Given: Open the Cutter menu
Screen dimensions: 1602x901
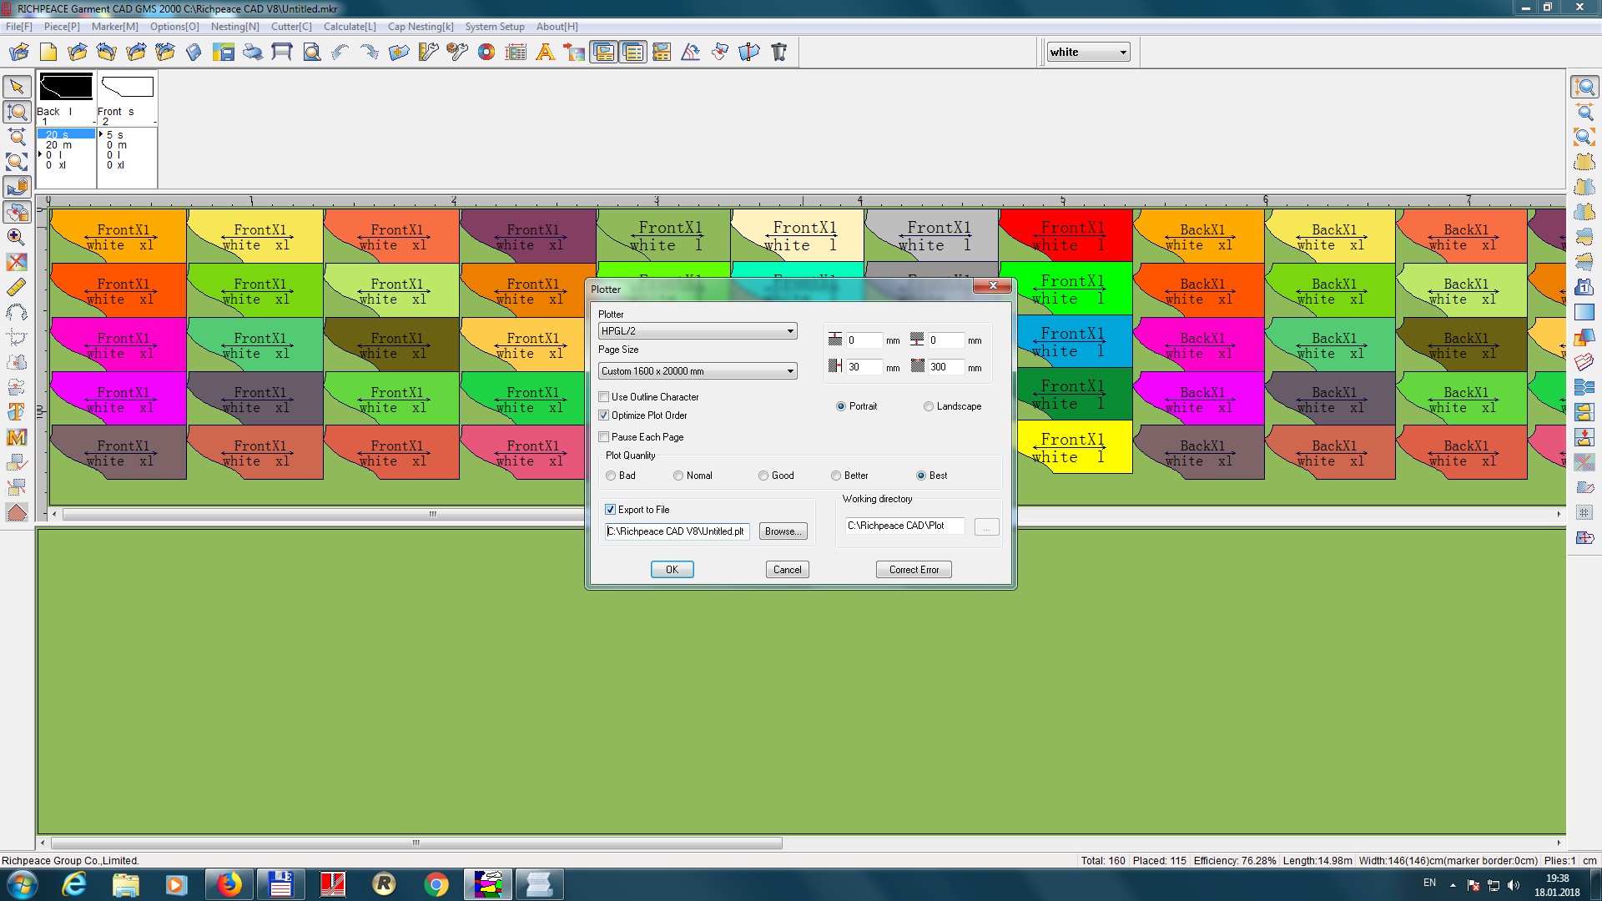Looking at the screenshot, I should coord(291,27).
